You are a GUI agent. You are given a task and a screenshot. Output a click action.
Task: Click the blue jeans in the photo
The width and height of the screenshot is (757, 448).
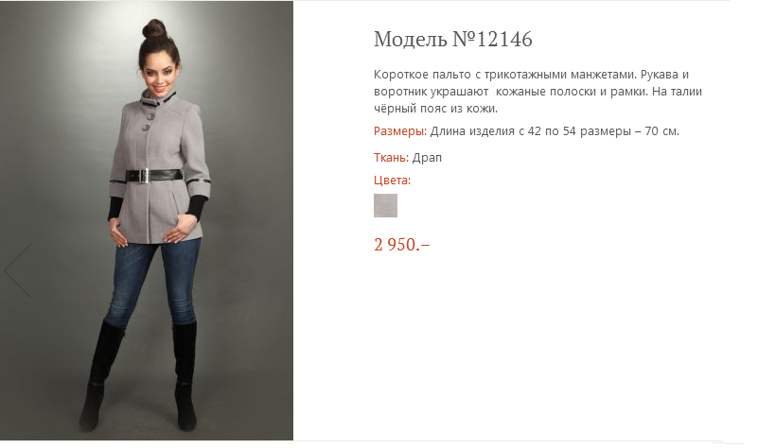[x=152, y=284]
